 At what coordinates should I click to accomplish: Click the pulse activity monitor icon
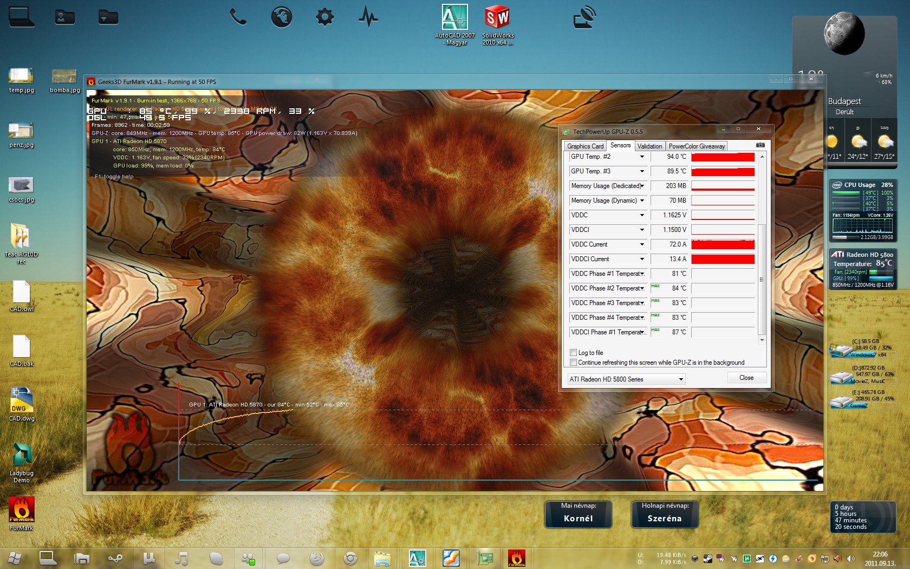tap(368, 17)
